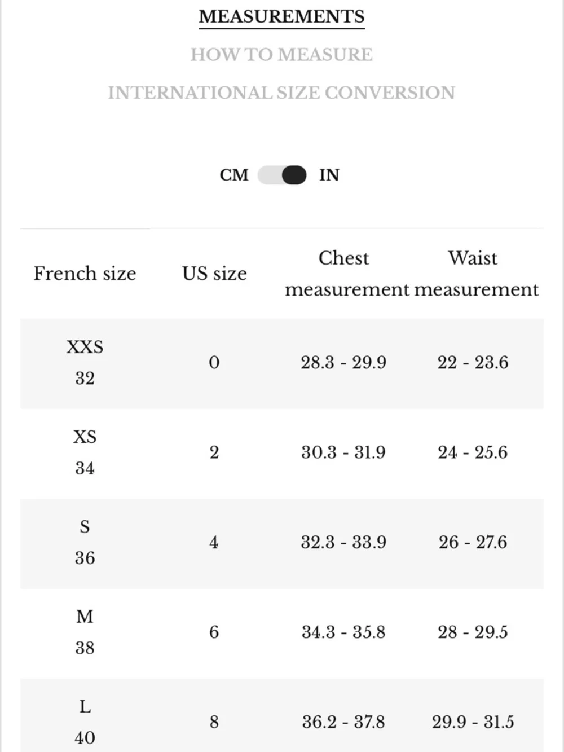The width and height of the screenshot is (564, 752).
Task: Select the L 40 size row
Action: (x=282, y=715)
